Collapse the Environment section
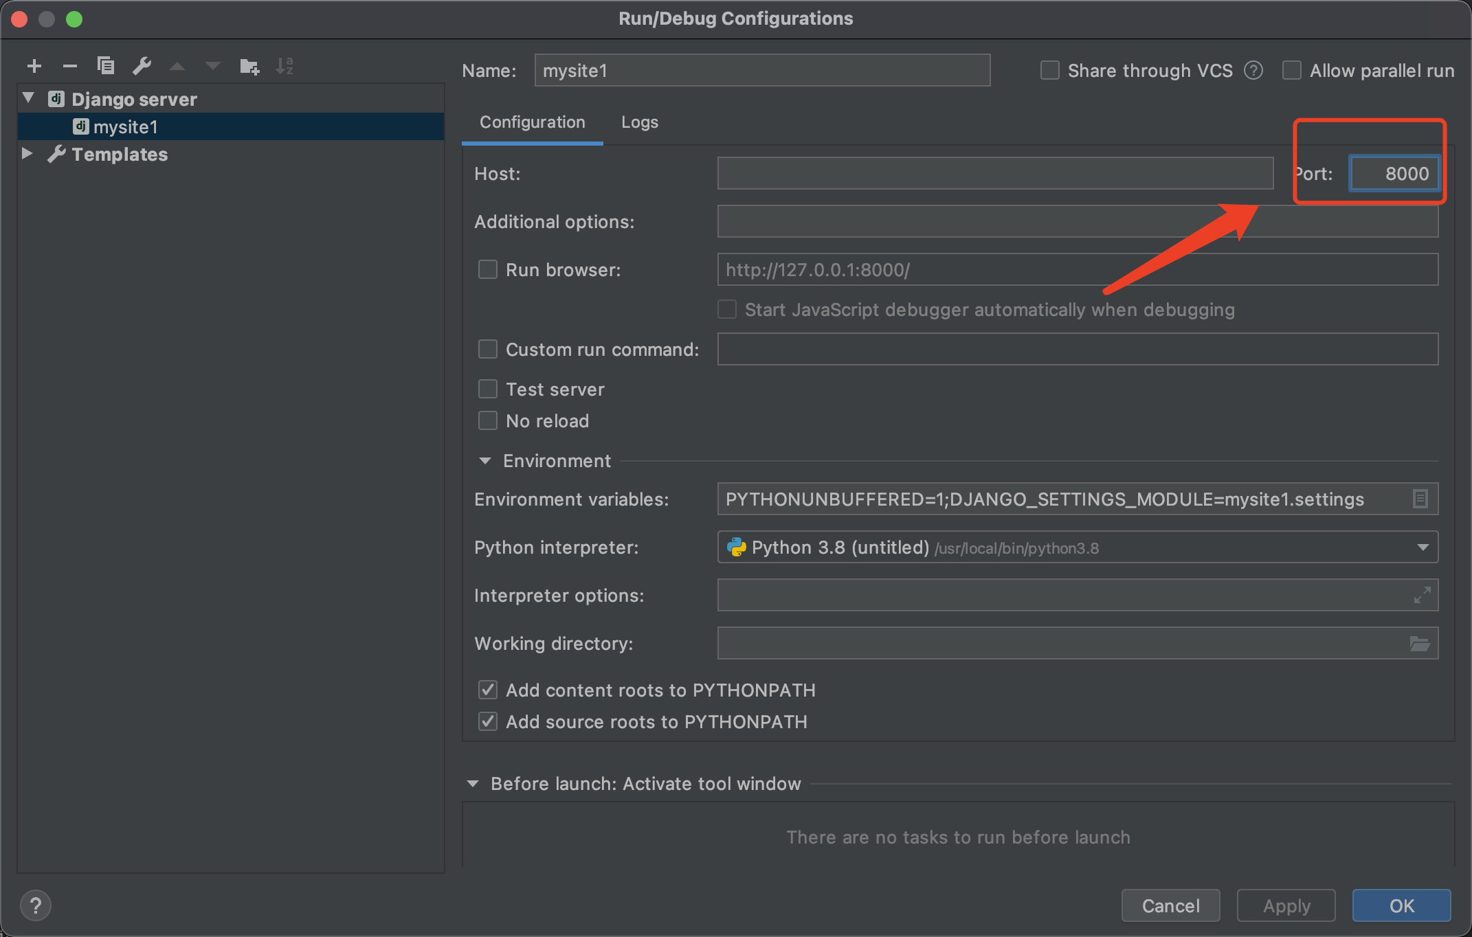The image size is (1472, 937). click(485, 460)
